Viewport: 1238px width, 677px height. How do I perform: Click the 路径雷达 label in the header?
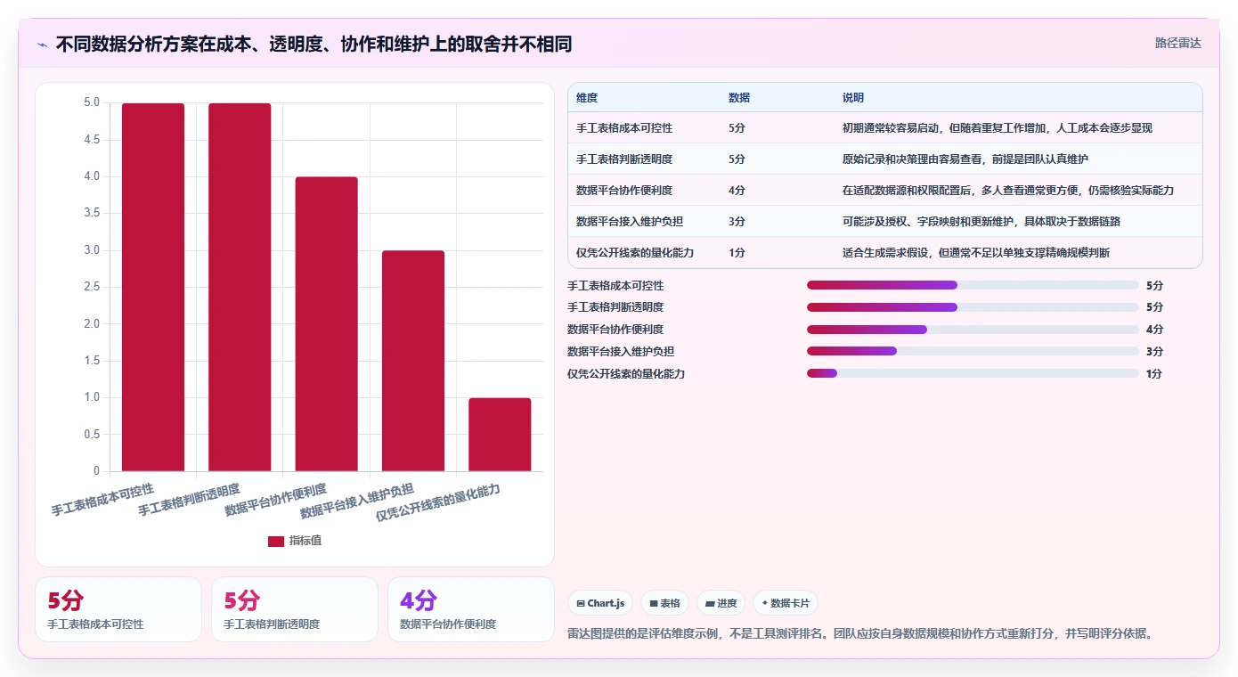(1178, 43)
